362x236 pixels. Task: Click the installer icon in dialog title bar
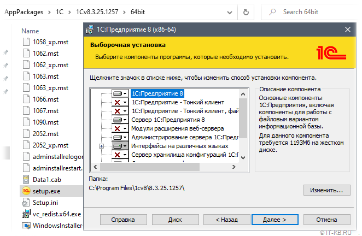pos(90,29)
